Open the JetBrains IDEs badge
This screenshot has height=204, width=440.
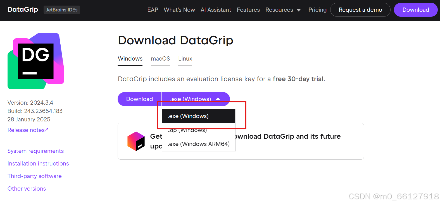click(x=62, y=9)
